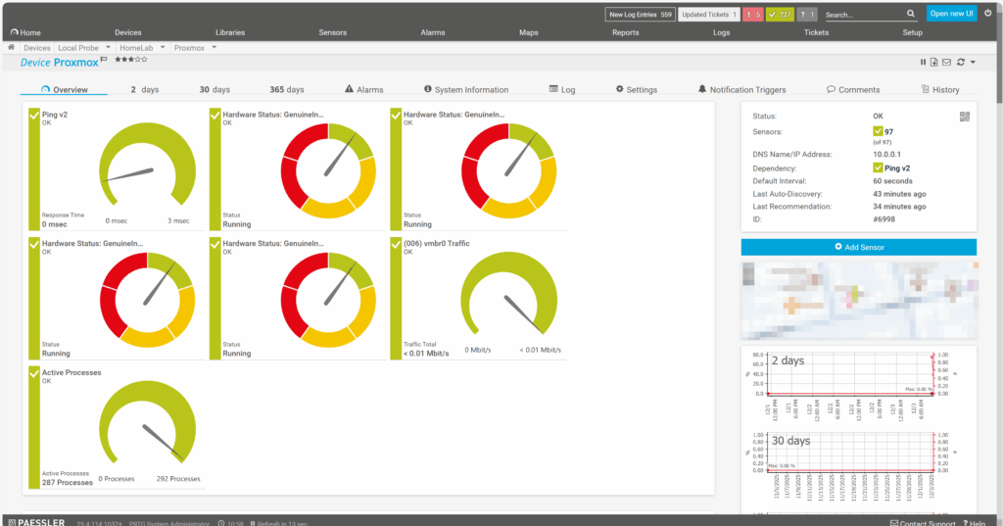Open the Sensors menu
The width and height of the screenshot is (1003, 526).
(x=332, y=32)
